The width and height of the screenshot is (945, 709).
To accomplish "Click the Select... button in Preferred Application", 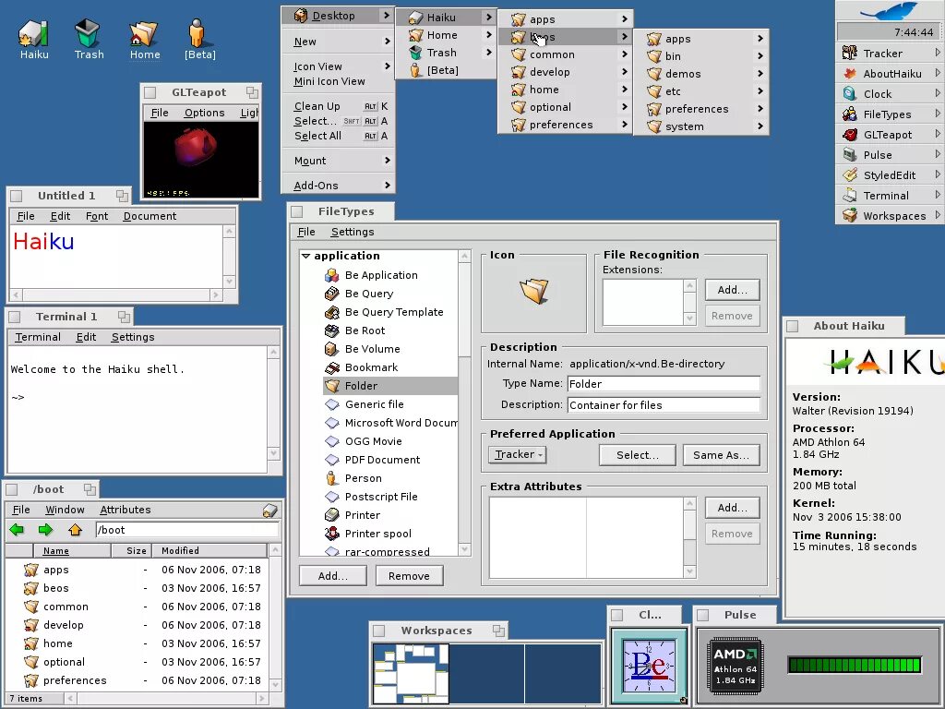I will point(637,455).
